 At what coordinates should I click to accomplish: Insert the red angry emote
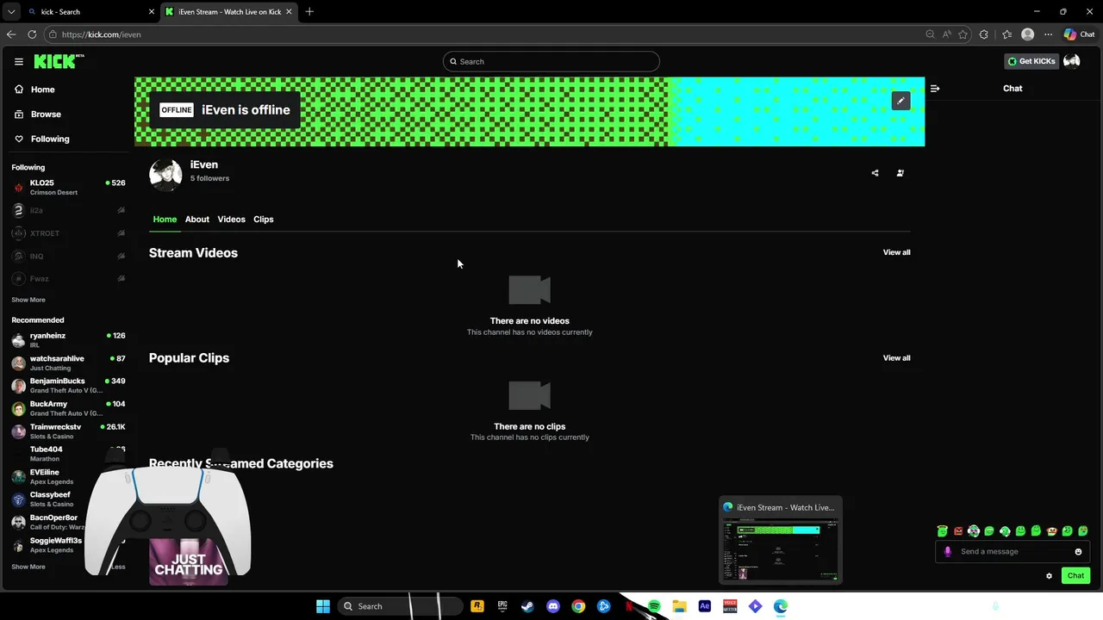point(958,531)
